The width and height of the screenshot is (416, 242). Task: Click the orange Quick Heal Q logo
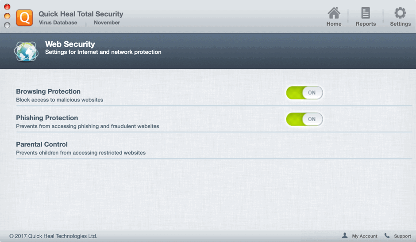[x=24, y=18]
